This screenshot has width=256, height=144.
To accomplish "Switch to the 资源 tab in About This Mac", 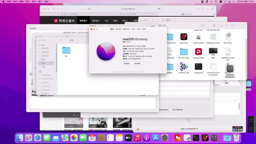I will 144,29.
